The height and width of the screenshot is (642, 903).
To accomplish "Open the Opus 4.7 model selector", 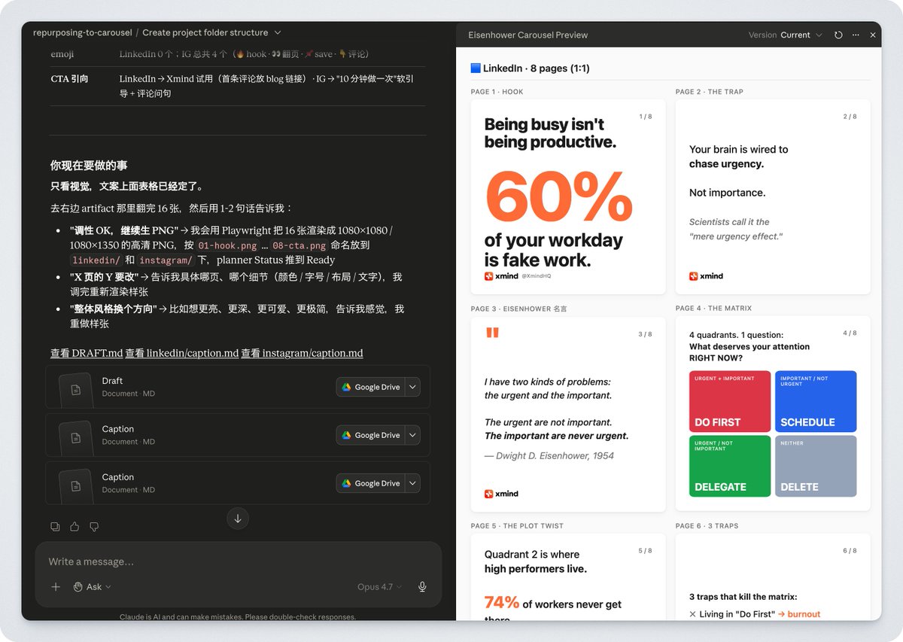I will click(379, 587).
